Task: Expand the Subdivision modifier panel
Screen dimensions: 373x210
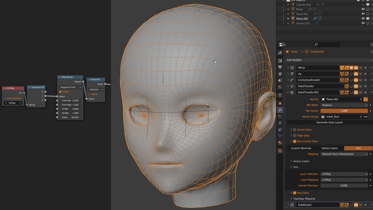Action: click(x=288, y=205)
